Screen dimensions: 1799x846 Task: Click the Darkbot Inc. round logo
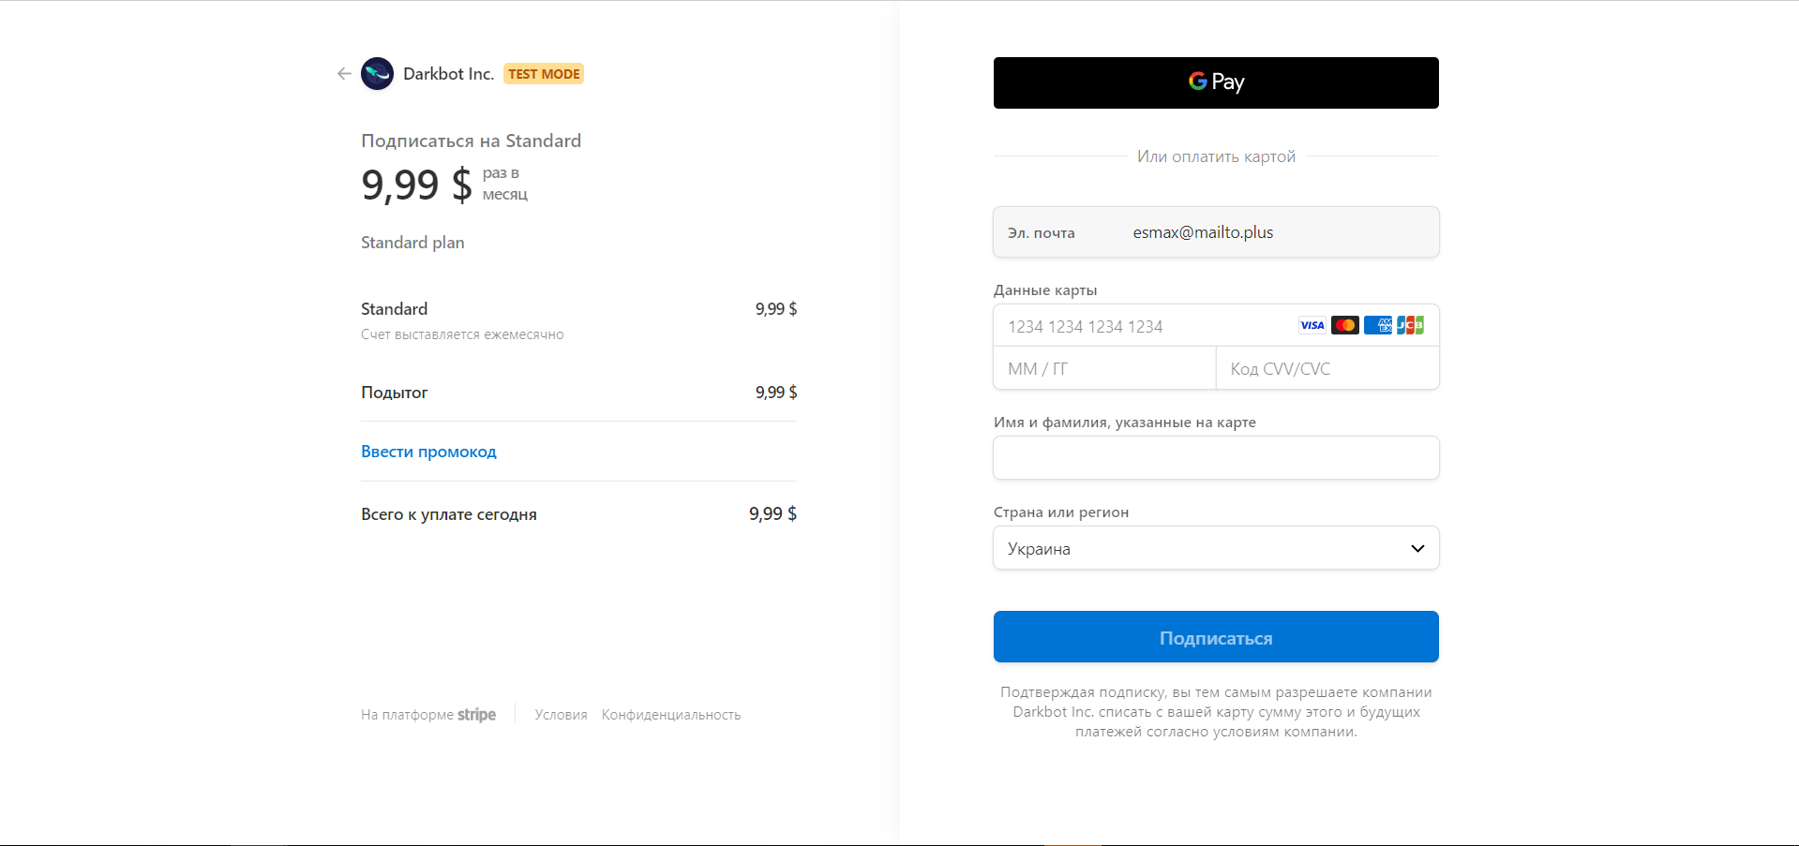(377, 74)
